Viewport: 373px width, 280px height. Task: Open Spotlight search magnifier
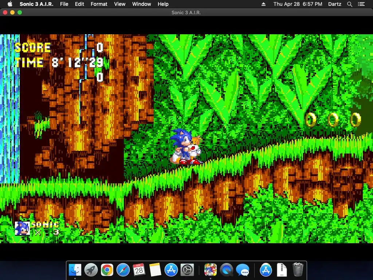pos(349,4)
